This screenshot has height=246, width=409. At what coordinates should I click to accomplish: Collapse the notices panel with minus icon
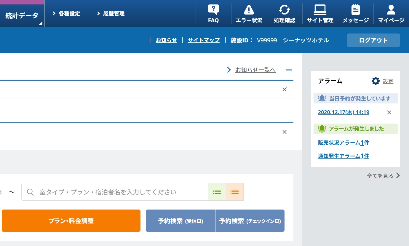pyautogui.click(x=289, y=70)
